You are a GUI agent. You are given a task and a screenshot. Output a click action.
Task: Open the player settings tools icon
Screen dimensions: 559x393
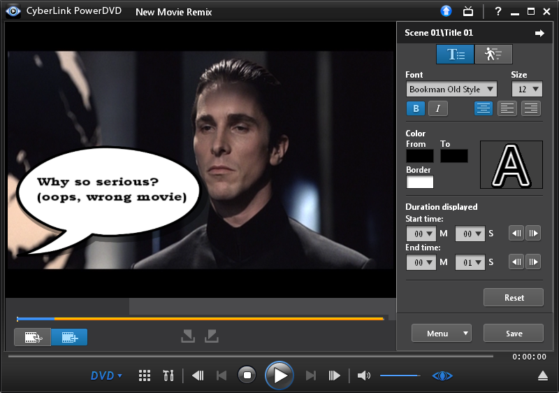168,376
